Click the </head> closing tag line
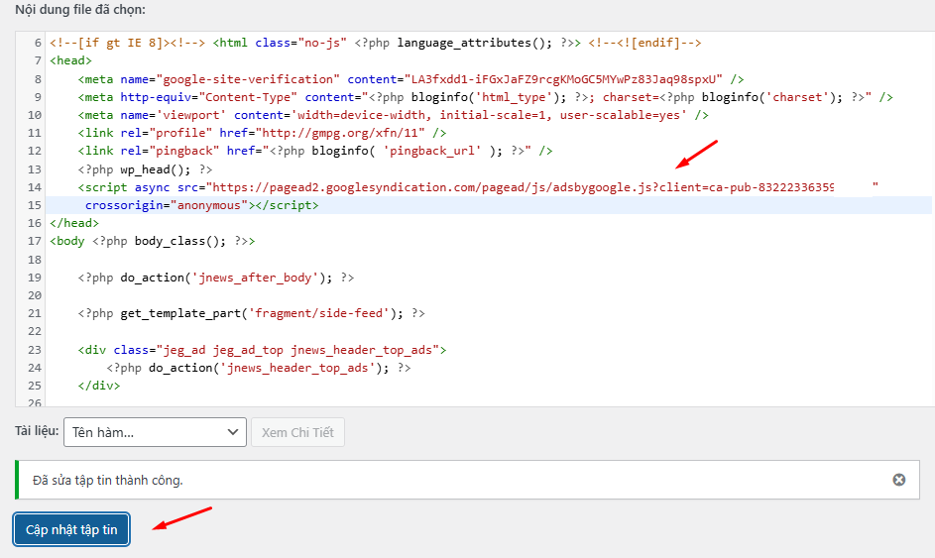 pyautogui.click(x=74, y=223)
